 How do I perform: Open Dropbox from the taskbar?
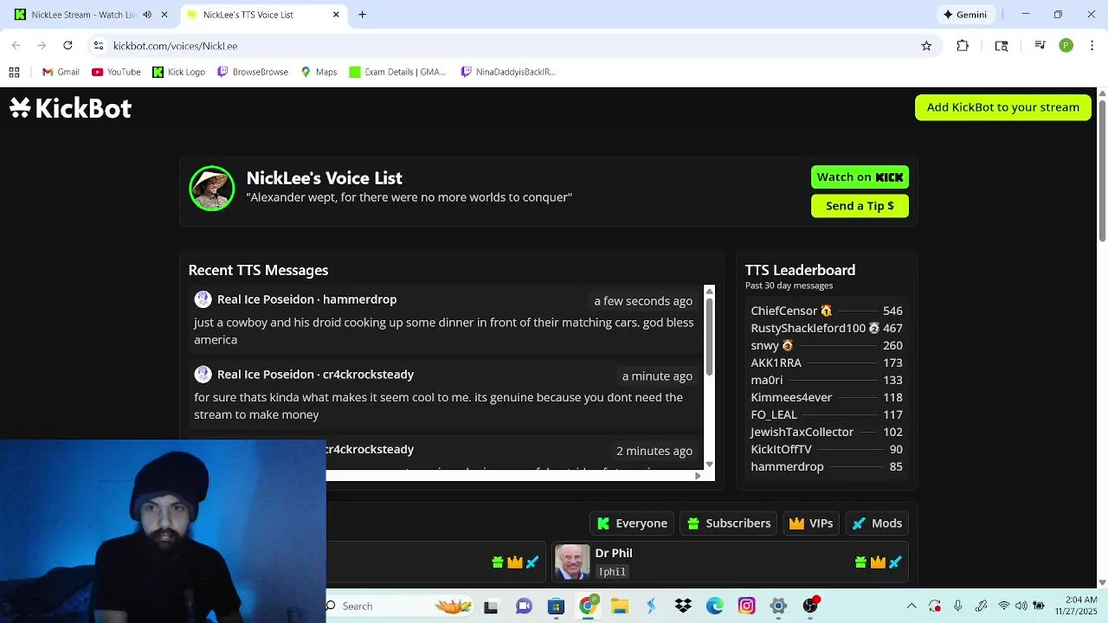(x=683, y=607)
